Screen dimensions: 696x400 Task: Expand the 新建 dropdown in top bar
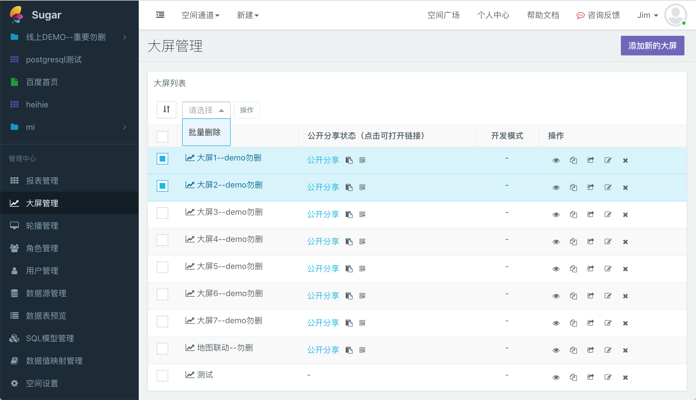248,15
